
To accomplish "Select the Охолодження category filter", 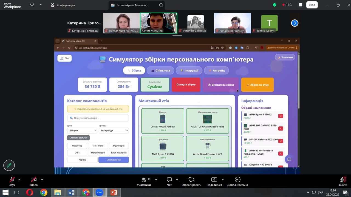I will [x=114, y=160].
